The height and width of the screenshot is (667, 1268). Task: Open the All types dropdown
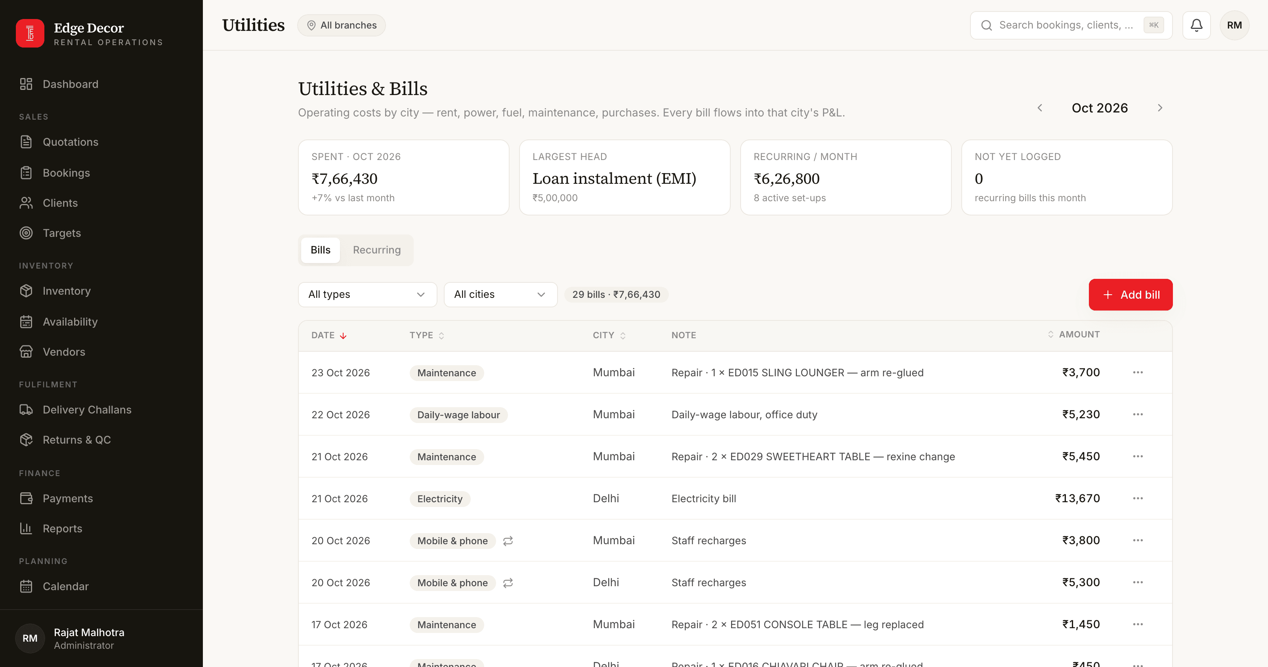tap(367, 295)
